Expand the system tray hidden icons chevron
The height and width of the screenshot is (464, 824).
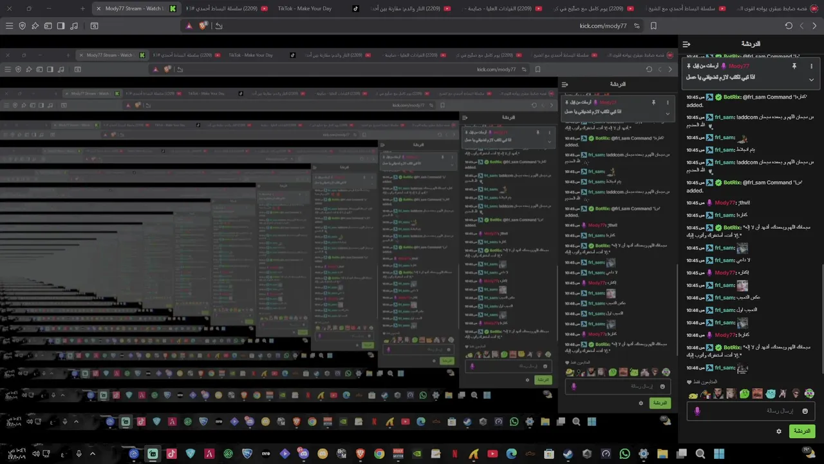pos(92,454)
